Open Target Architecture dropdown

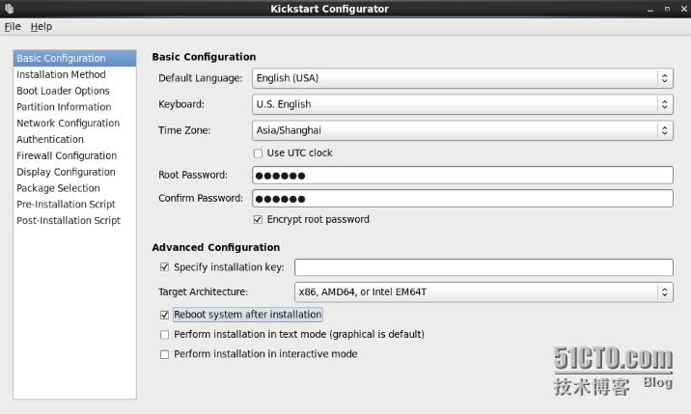pos(484,291)
